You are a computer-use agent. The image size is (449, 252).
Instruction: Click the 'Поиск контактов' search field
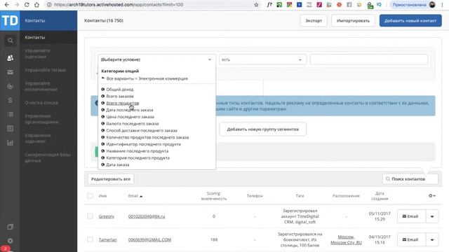(410, 179)
